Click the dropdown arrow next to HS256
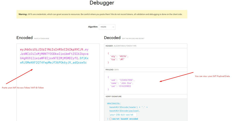The width and height of the screenshot is (232, 121). point(113,27)
